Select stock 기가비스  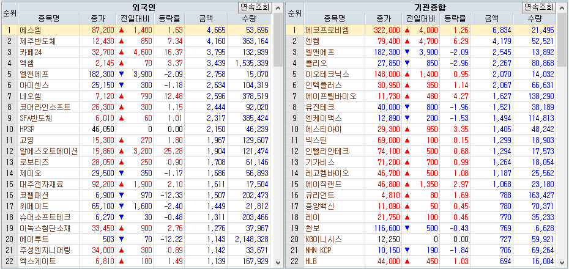tap(320, 162)
